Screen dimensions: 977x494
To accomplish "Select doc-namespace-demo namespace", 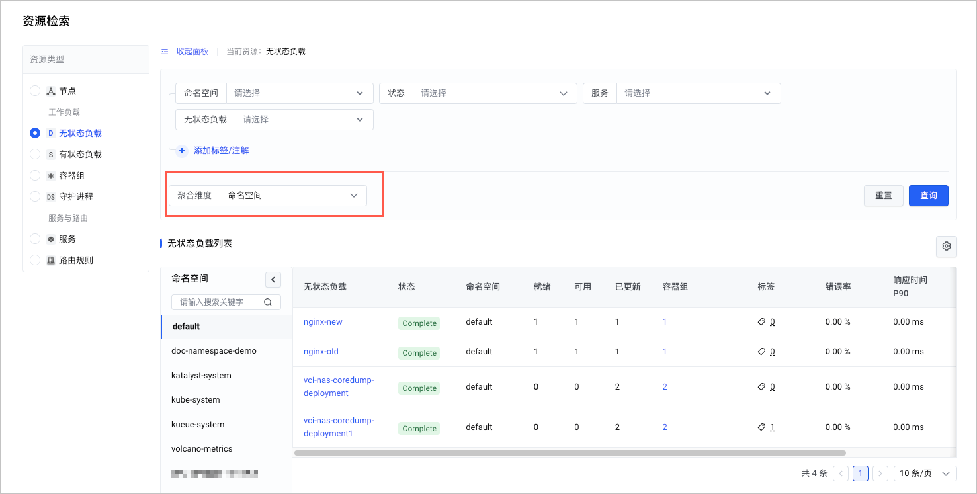I will tap(226, 351).
